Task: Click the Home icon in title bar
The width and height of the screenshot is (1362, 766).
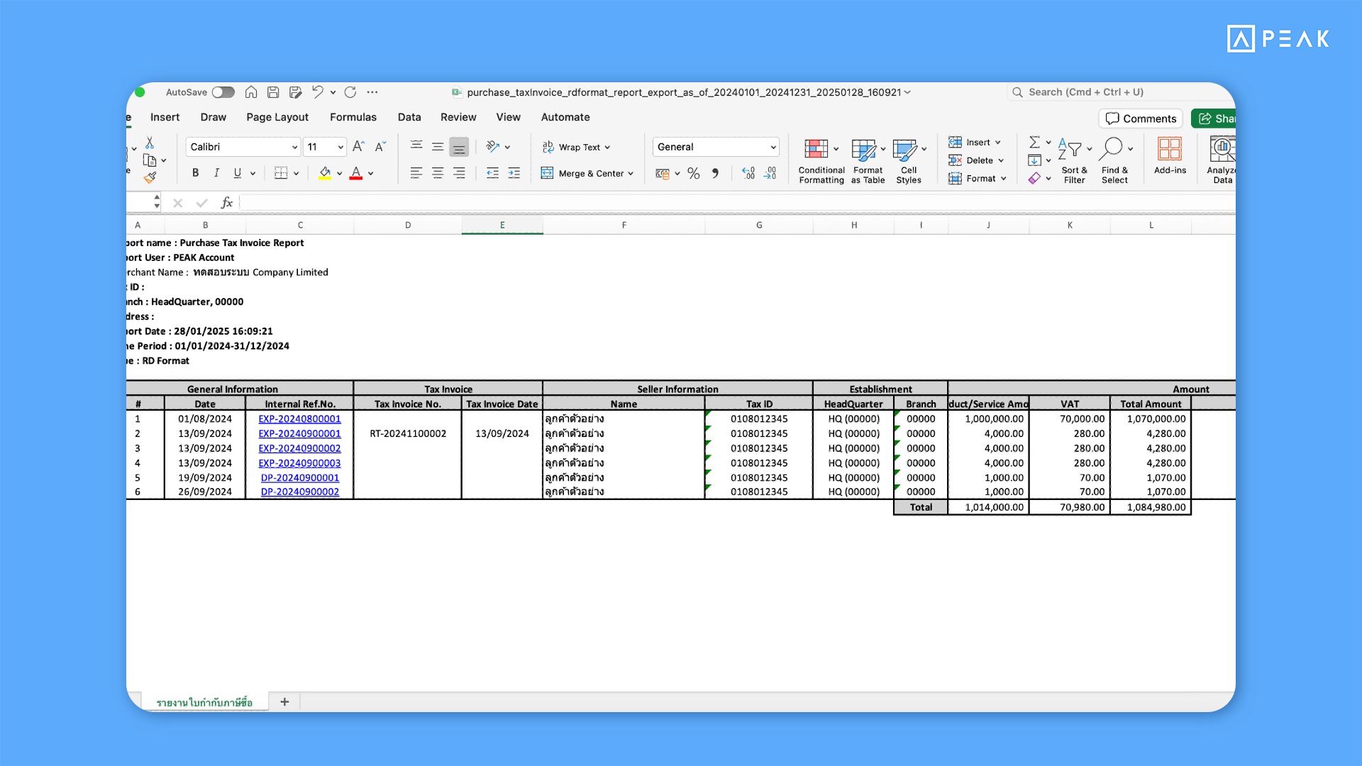Action: pyautogui.click(x=251, y=92)
